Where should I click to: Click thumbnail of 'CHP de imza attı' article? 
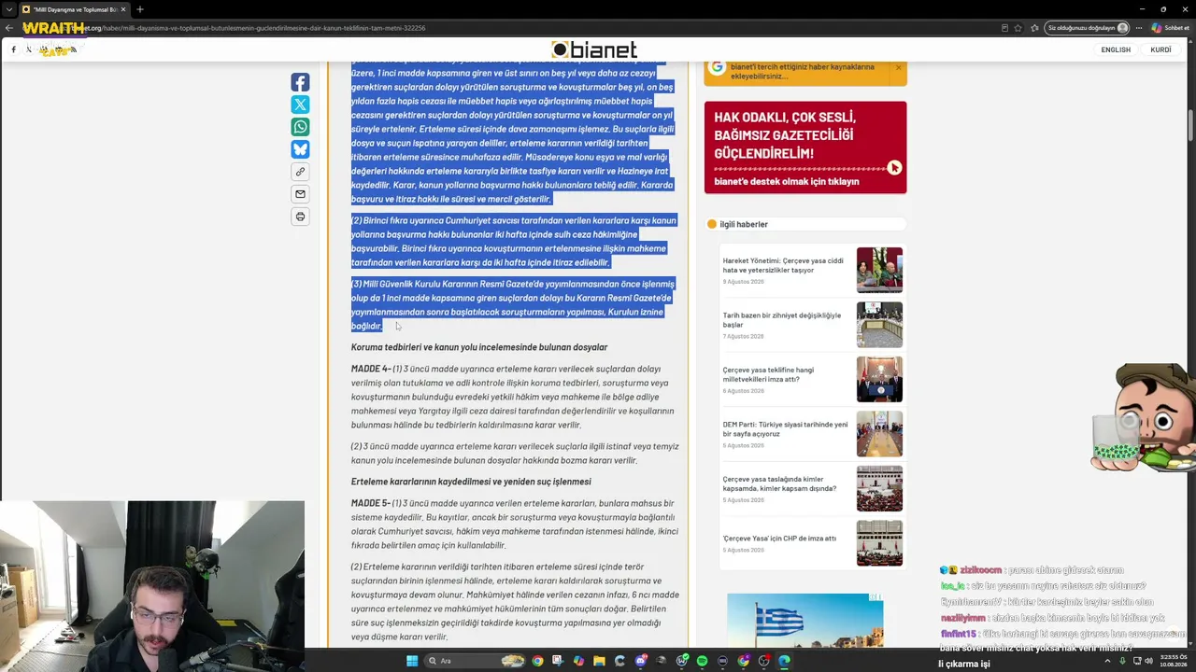(879, 543)
